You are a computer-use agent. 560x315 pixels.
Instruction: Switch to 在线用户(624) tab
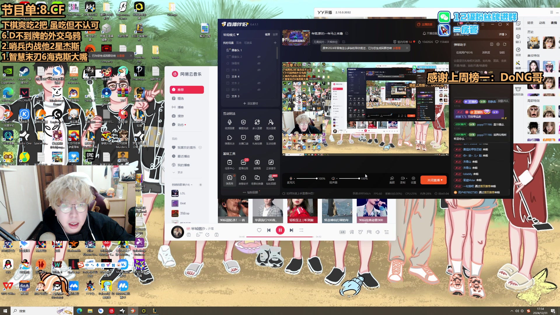point(464,52)
